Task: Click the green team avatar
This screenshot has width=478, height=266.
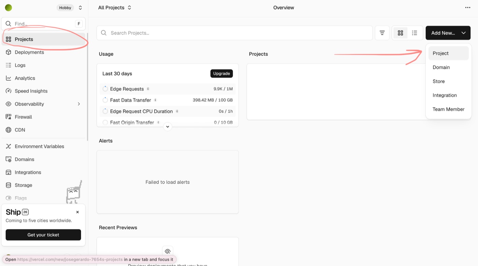Action: click(x=9, y=8)
